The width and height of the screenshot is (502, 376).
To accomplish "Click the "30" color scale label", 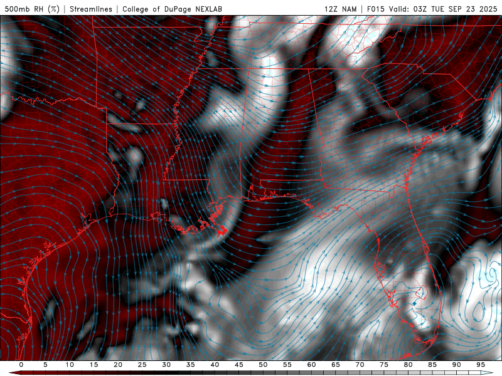I will click(166, 365).
